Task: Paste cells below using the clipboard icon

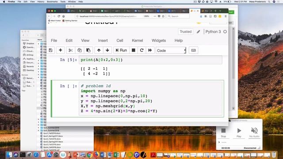Action: click(x=88, y=50)
